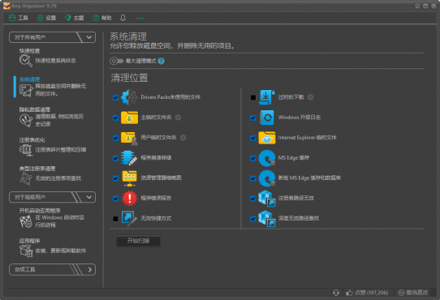This screenshot has width=440, height=300.
Task: Click the 'Windows 升级日志' label
Action: click(x=299, y=118)
